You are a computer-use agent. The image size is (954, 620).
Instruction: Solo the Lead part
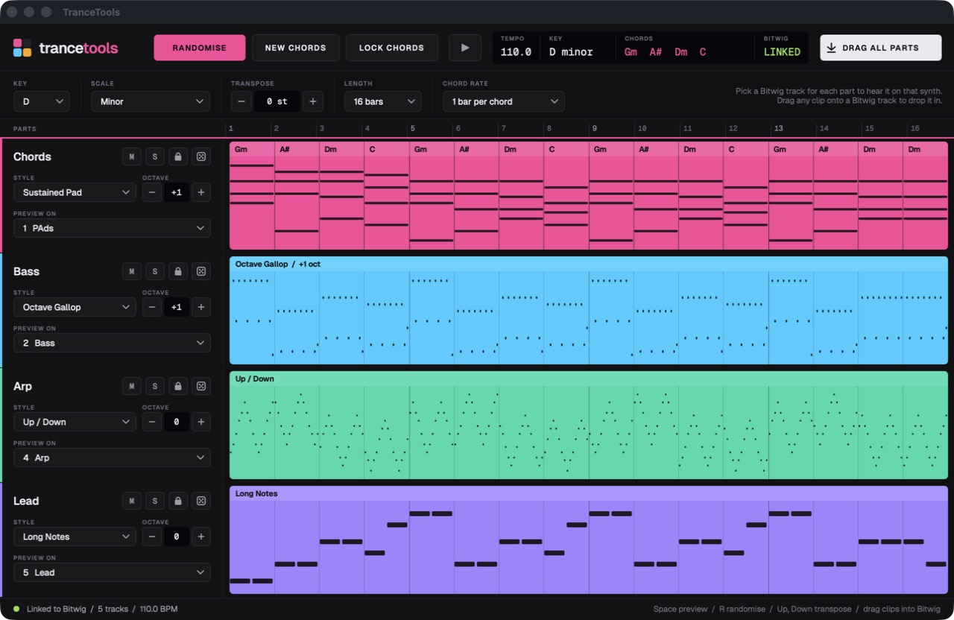(x=154, y=501)
